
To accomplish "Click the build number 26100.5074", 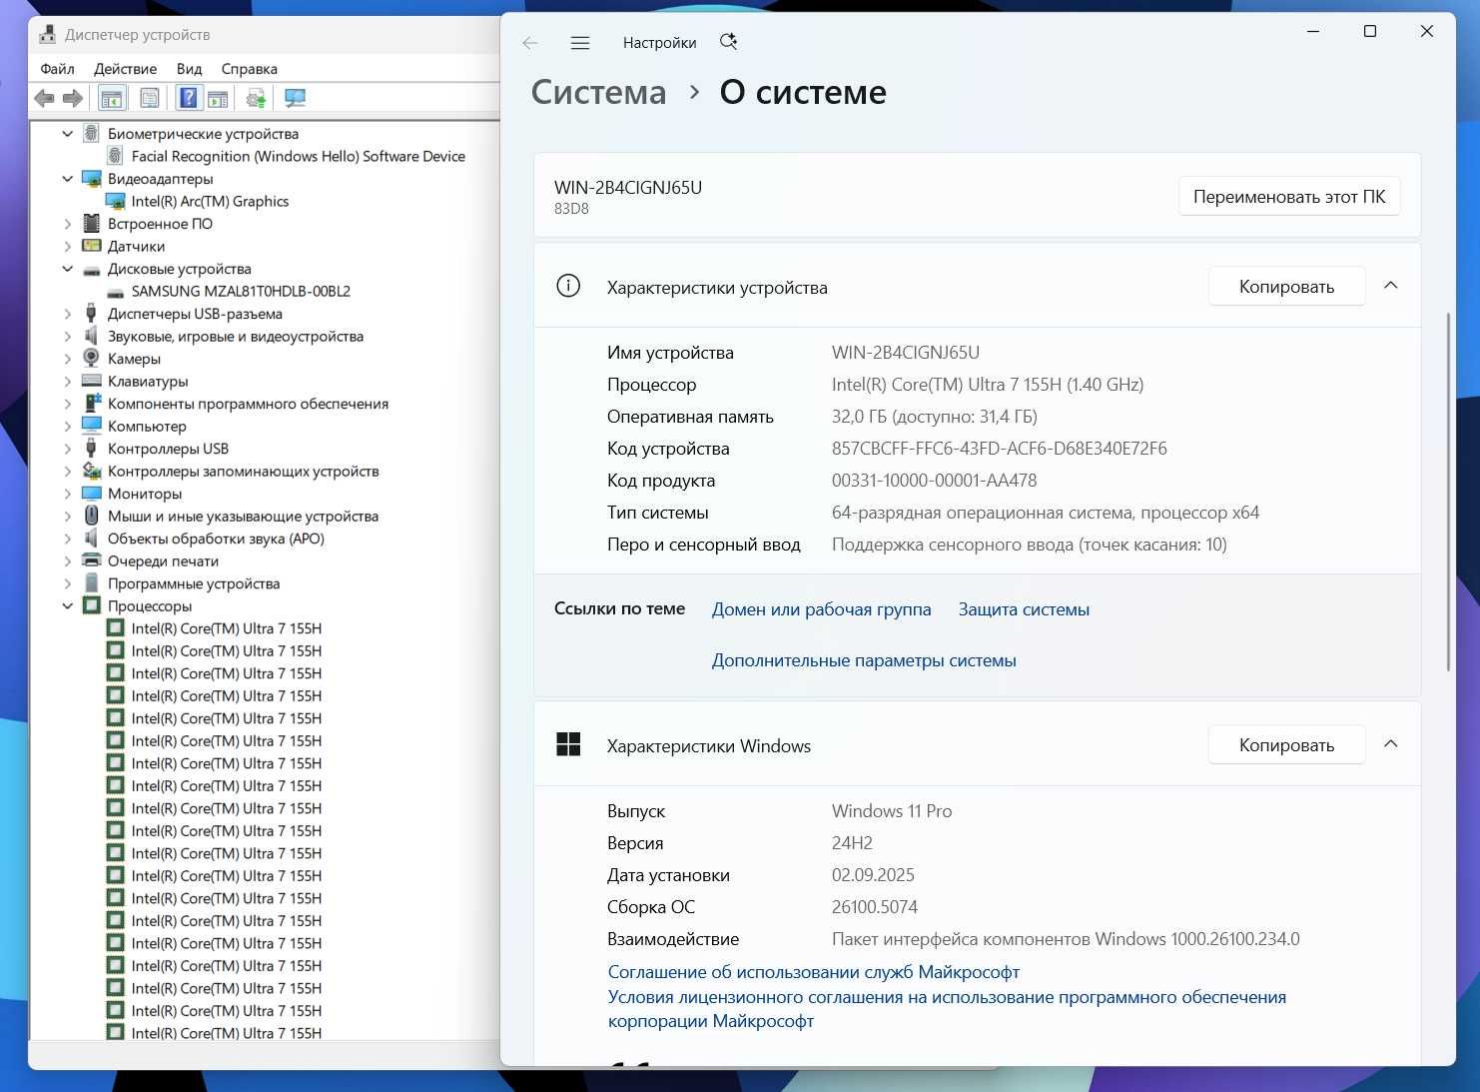I will point(875,907).
